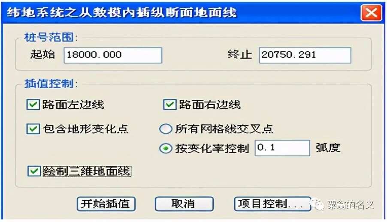Uncheck the 路面左边线 checkbox

coord(33,105)
